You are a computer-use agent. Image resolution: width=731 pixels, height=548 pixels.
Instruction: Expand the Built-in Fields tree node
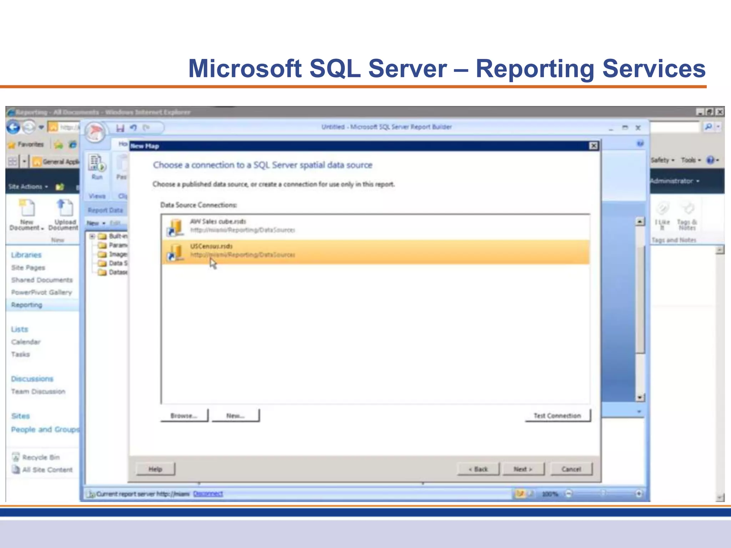point(92,236)
